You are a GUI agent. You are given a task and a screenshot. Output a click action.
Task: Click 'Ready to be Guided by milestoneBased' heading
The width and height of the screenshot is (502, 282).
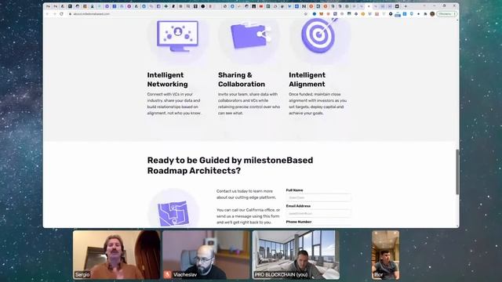(x=230, y=165)
